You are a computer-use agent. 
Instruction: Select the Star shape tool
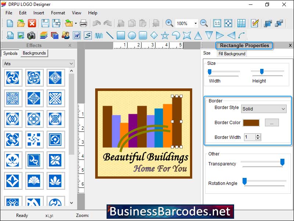point(165,35)
